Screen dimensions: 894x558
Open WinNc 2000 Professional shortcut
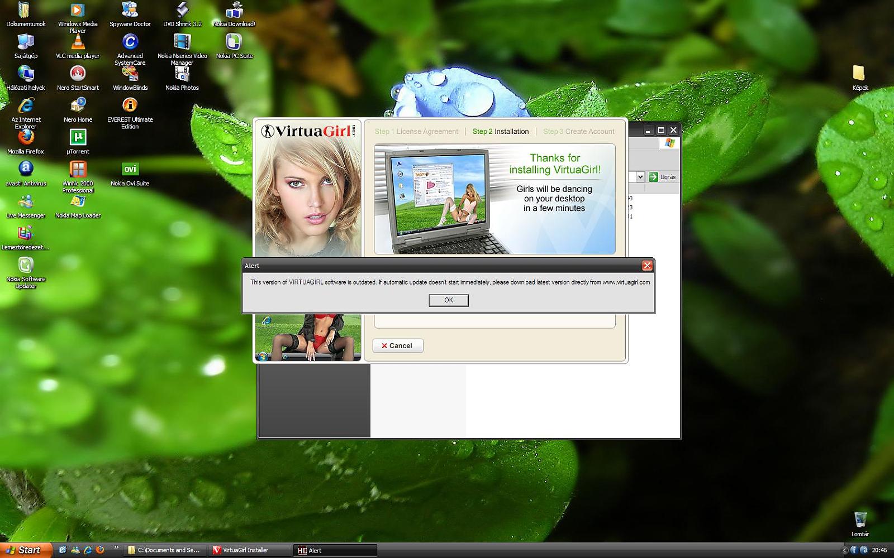(x=78, y=177)
